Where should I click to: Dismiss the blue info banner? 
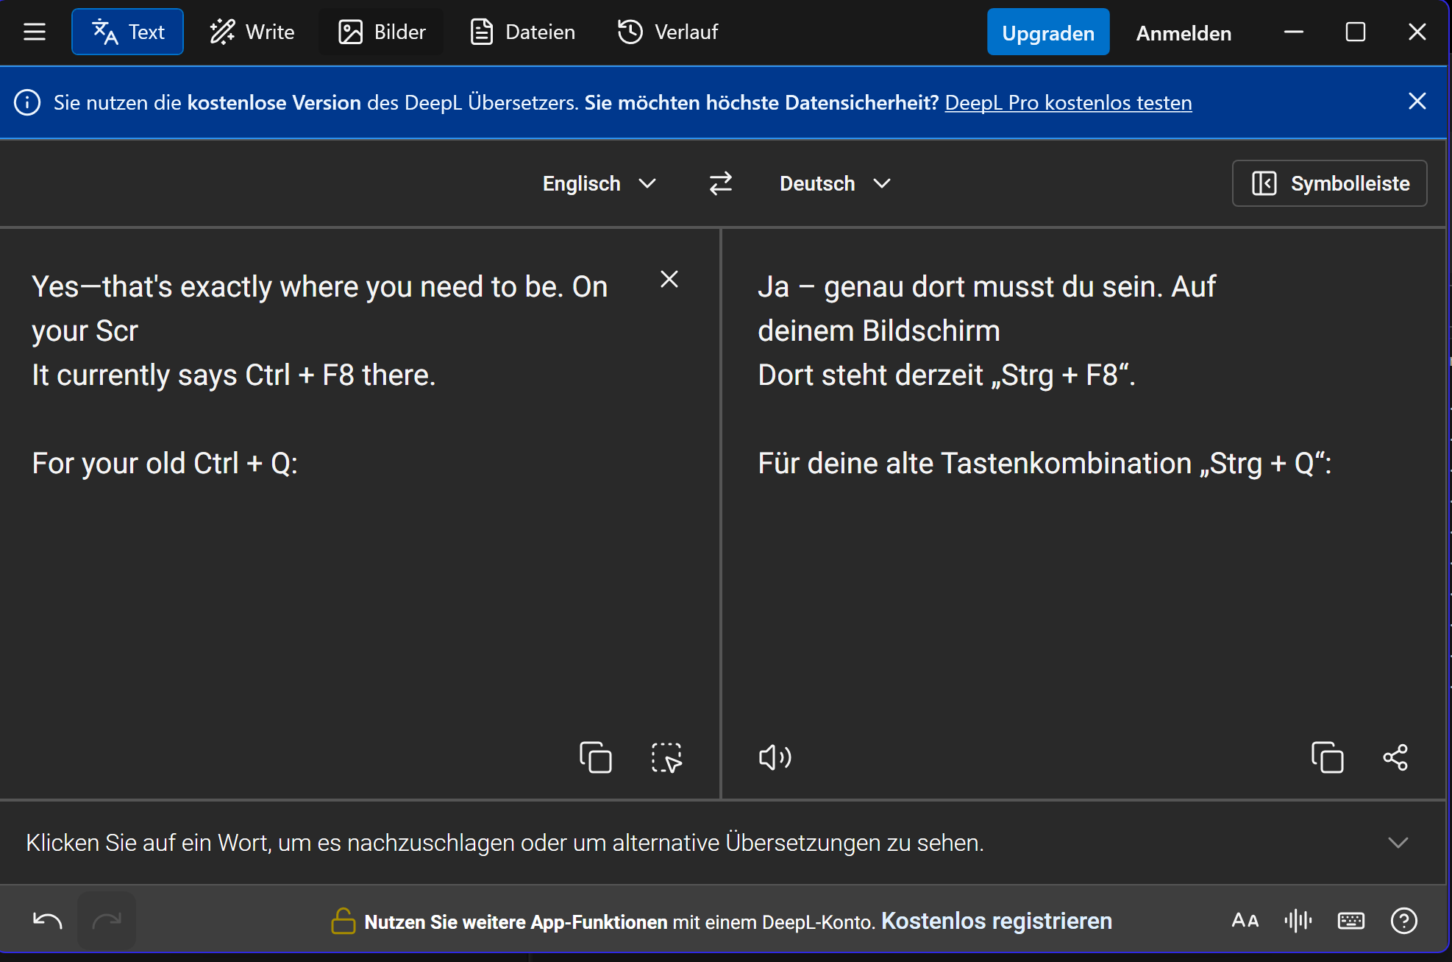click(1417, 102)
